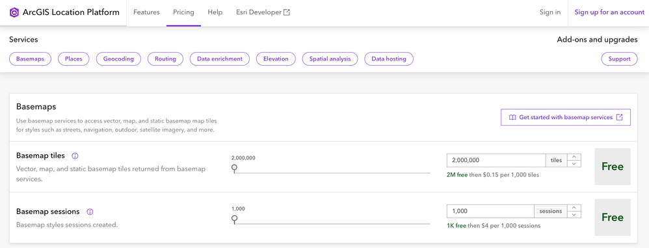649x248 pixels.
Task: Click the 'Add-ons and upgrades' heading
Action: [597, 40]
